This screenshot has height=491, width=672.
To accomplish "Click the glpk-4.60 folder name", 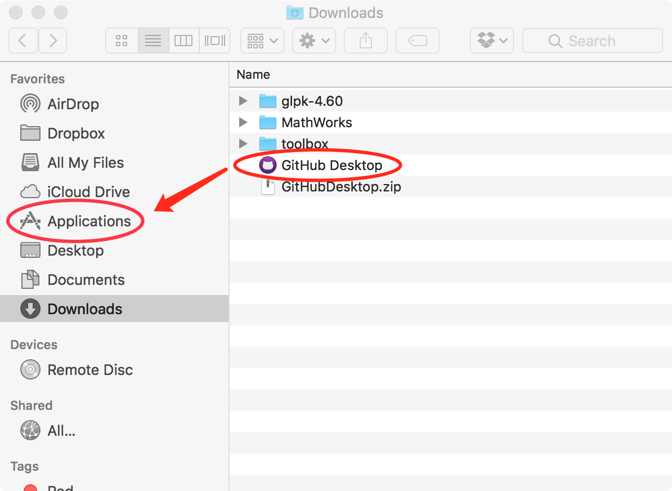I will [x=312, y=101].
